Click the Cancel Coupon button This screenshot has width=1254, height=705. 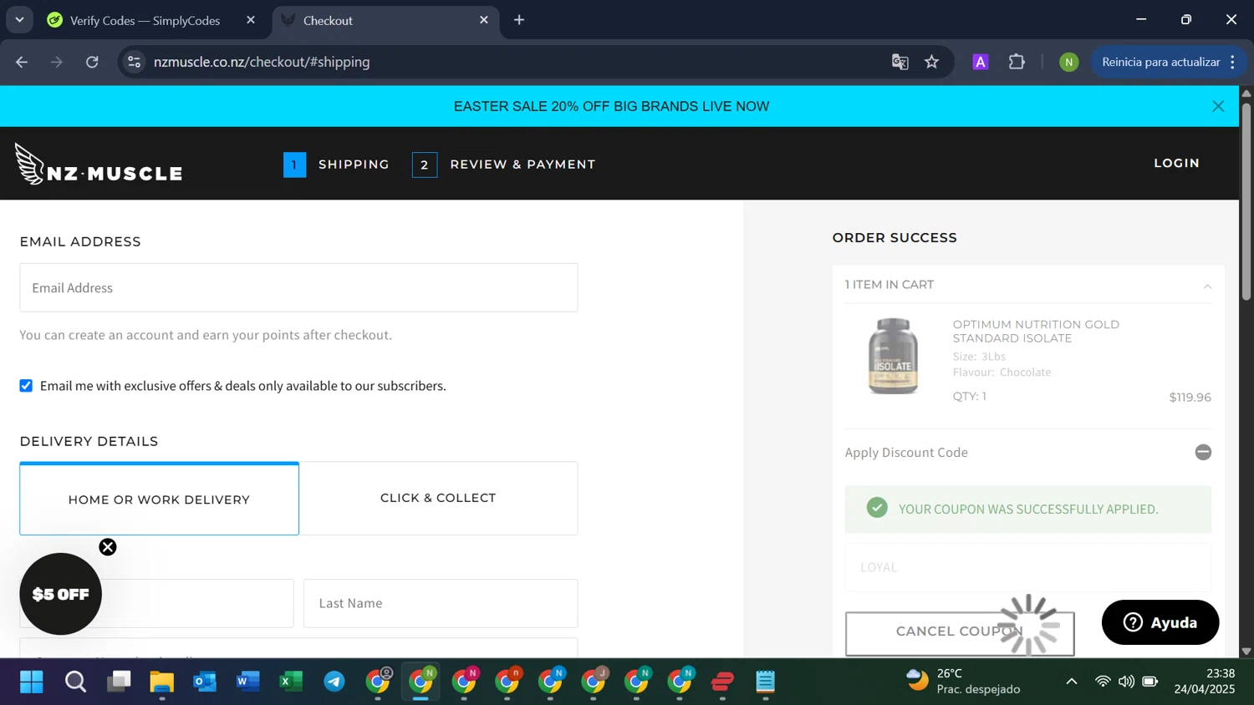pos(960,633)
